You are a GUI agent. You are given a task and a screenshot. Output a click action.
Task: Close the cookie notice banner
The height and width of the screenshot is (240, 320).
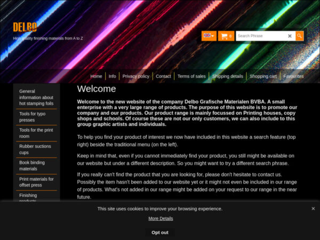(313, 209)
